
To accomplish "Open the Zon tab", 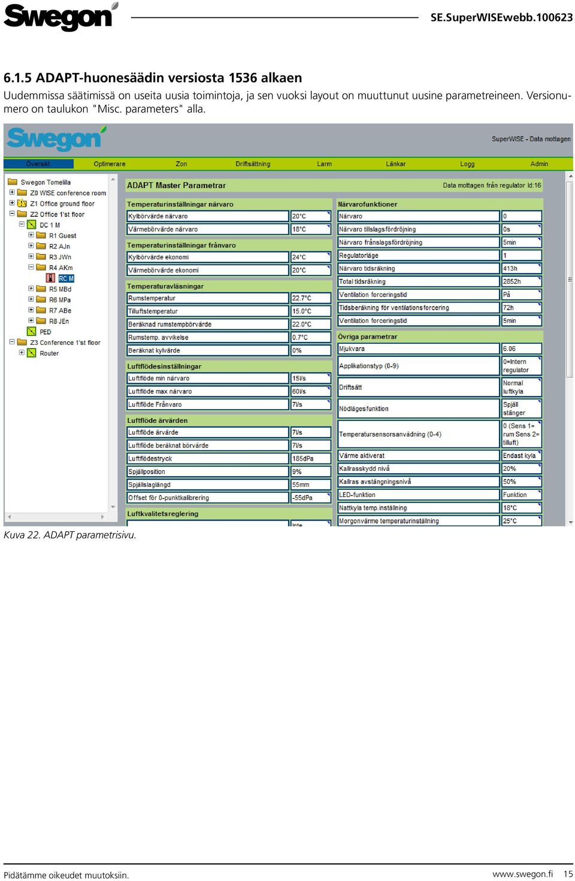I will tap(181, 164).
